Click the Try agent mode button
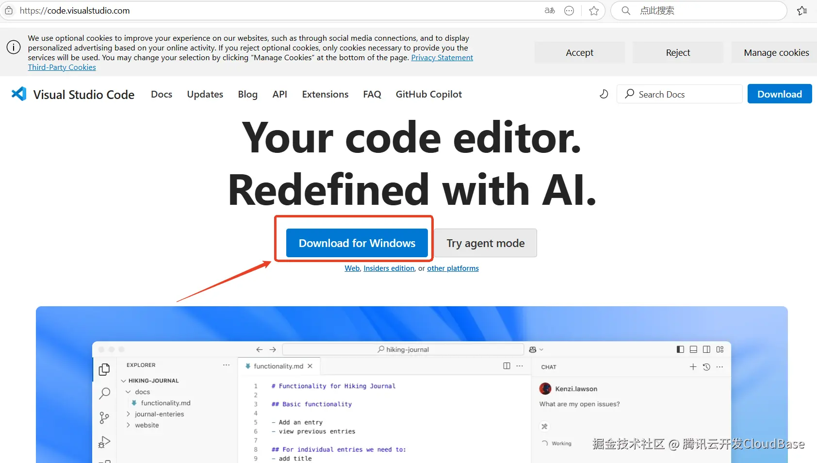 pyautogui.click(x=485, y=243)
